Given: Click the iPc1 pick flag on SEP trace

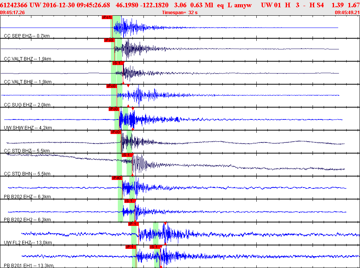Looking at the screenshot, I should tap(107, 17).
